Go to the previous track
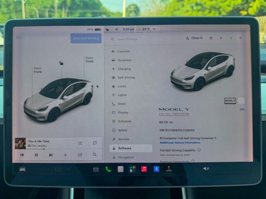The height and width of the screenshot is (199, 266). [x=22, y=155]
